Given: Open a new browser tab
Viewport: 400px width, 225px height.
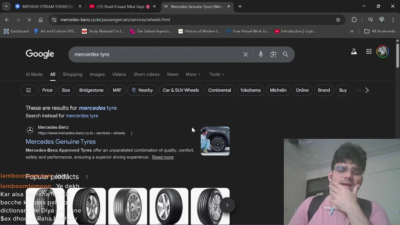Looking at the screenshot, I should (x=240, y=6).
